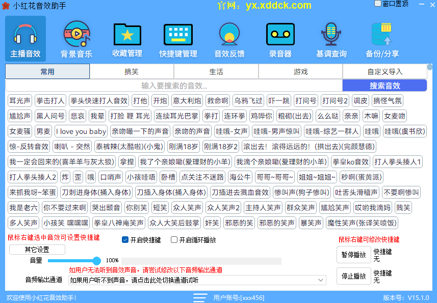Image resolution: width=437 pixels, height=303 pixels.
Task: Click the 搜索音效 button
Action: [384, 86]
